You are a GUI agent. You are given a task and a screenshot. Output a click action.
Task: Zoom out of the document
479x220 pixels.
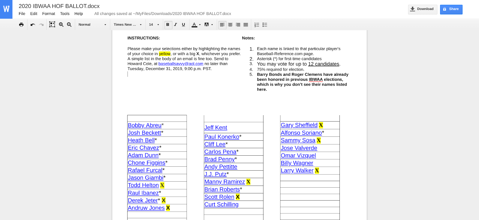[69, 25]
